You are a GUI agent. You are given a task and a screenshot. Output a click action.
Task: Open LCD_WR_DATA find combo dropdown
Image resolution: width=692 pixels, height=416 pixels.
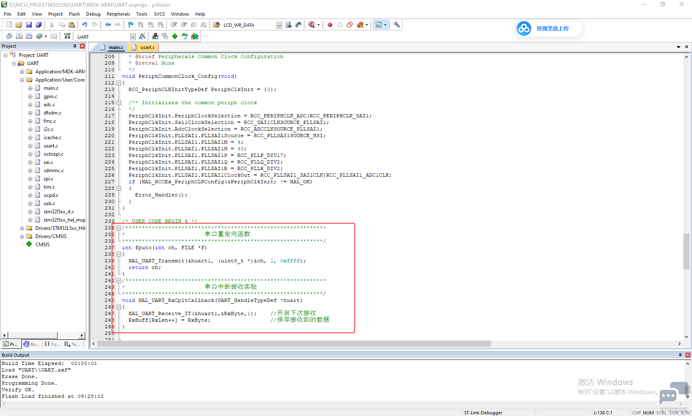[x=279, y=25]
